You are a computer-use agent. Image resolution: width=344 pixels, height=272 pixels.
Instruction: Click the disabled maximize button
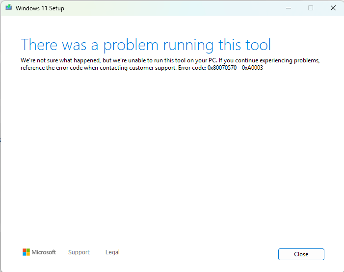[x=311, y=8]
